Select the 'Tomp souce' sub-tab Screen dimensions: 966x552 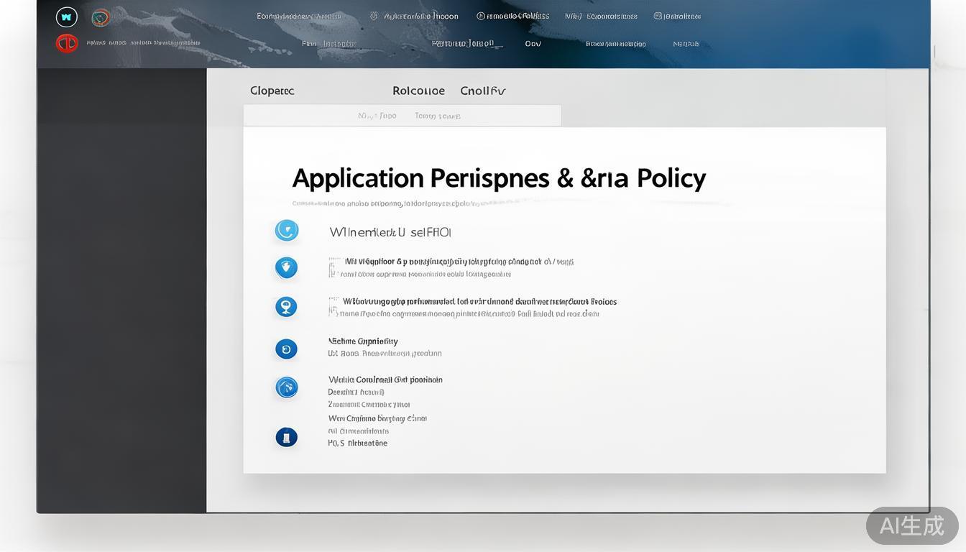point(437,116)
